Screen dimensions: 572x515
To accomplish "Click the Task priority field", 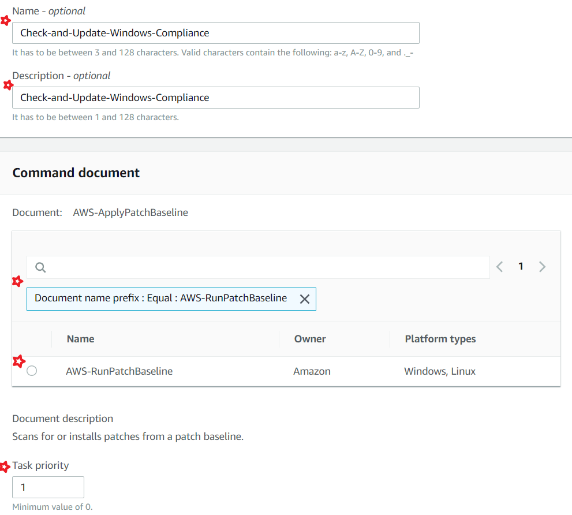I will 48,487.
